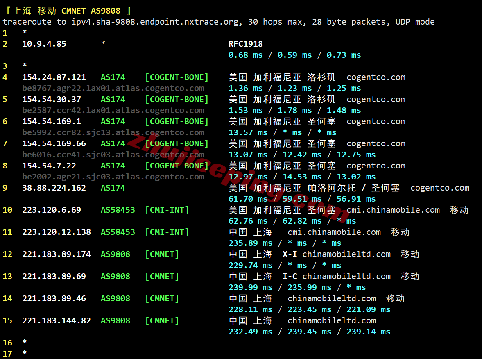Click IP address 154.54.169.66

click(54, 144)
